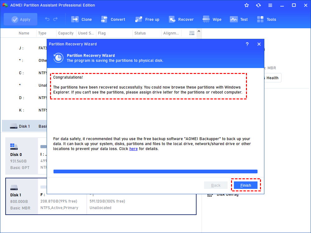Select the F: 208.87GB partition block
This screenshot has width=311, height=233.
(x=63, y=204)
